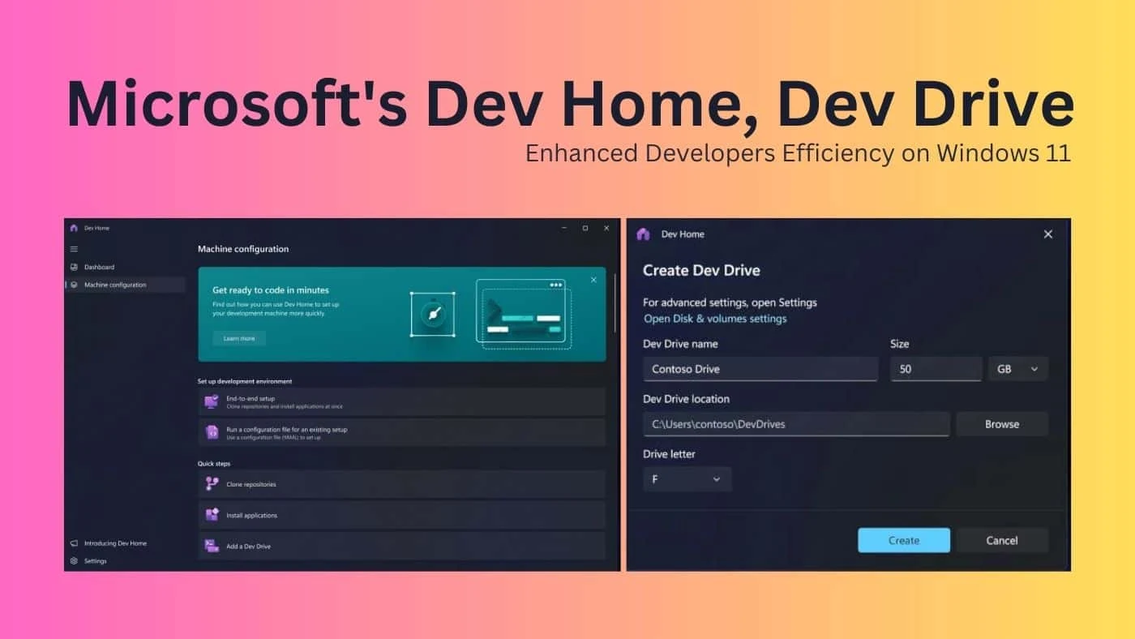Open Clone repositories quick step

[x=401, y=484]
